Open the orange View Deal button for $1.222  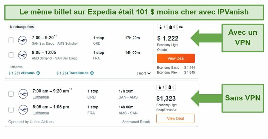click(x=176, y=58)
